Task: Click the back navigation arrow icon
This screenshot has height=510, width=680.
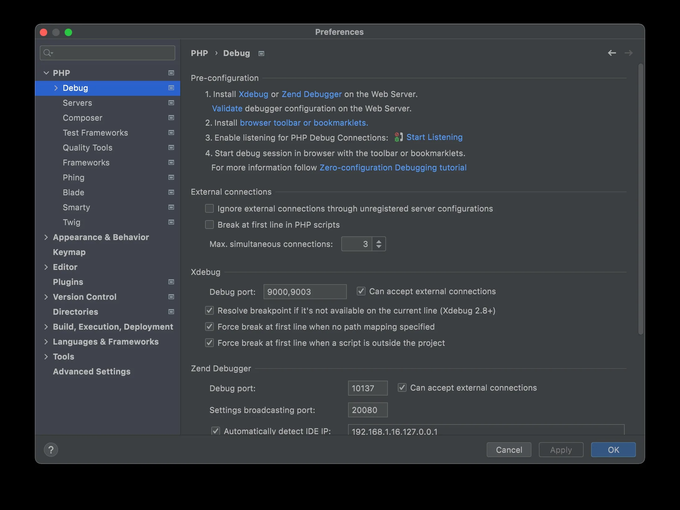Action: click(612, 53)
